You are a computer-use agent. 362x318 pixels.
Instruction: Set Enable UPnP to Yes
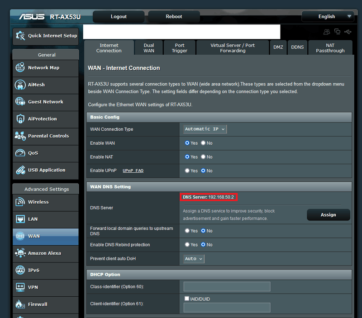pyautogui.click(x=187, y=171)
